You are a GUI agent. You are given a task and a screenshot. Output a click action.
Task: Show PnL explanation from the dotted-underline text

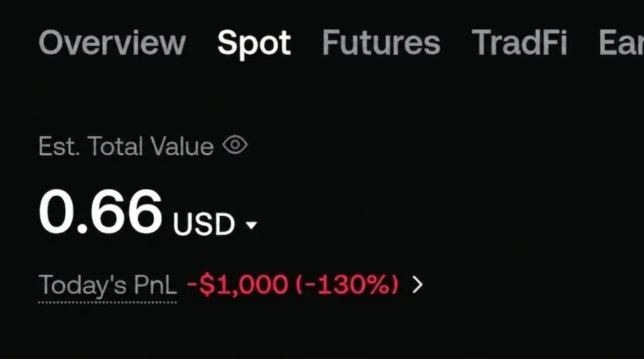coord(108,285)
